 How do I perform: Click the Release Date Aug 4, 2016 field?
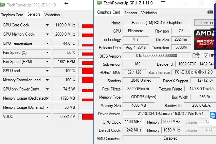(136, 47)
